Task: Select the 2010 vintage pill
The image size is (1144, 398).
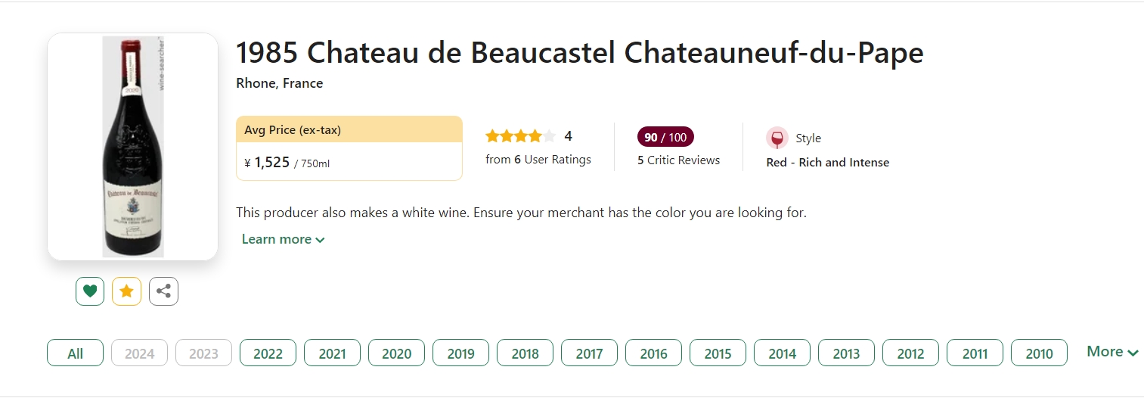Action: (1039, 353)
